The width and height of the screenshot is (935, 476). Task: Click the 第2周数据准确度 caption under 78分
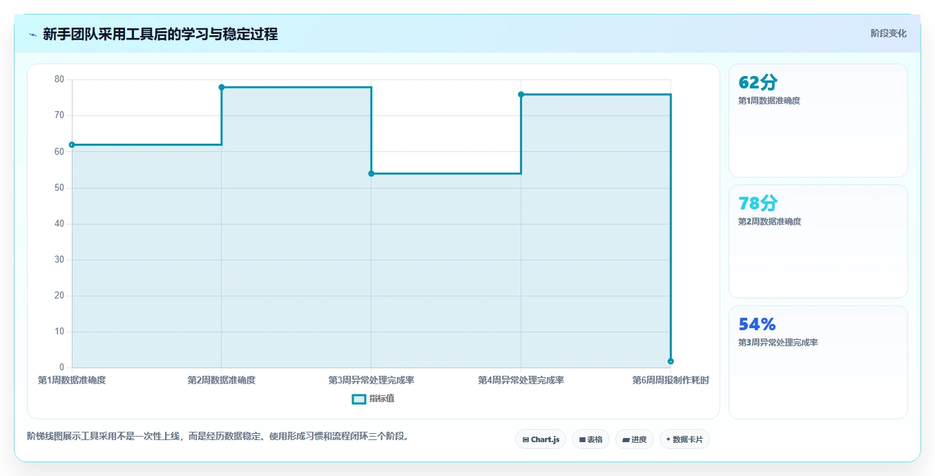pyautogui.click(x=769, y=222)
